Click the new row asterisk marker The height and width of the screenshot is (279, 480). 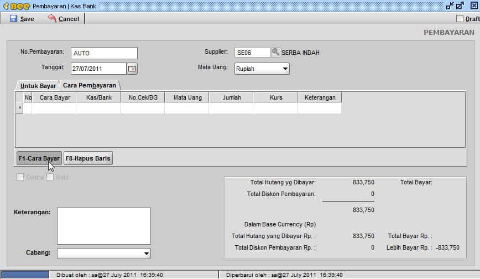tap(19, 108)
